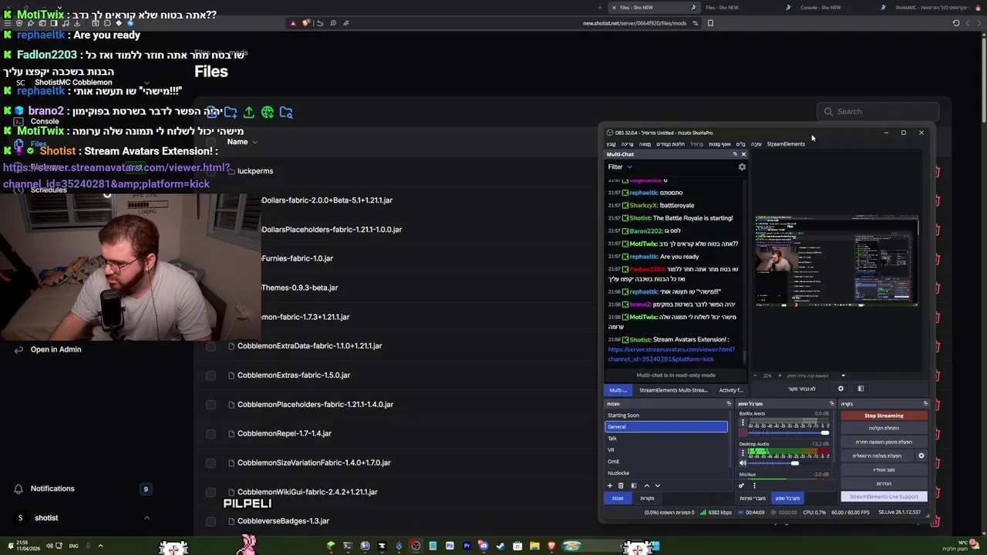The height and width of the screenshot is (555, 987).
Task: Open the StreamElements menu in OBS
Action: (786, 144)
